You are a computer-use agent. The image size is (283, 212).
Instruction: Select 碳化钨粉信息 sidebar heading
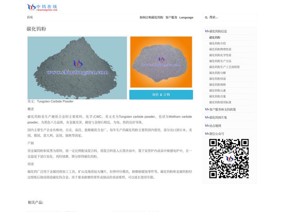(218, 31)
